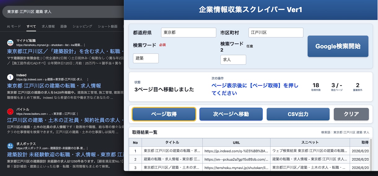Screen dimensions: 378x176
Task: Click the 重複除外 count 2
Action: [x=358, y=85]
